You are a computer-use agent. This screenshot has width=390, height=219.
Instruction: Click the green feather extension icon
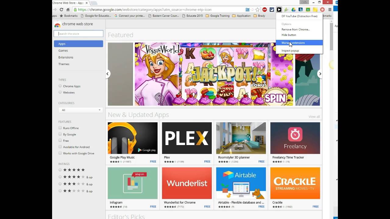pos(286,9)
